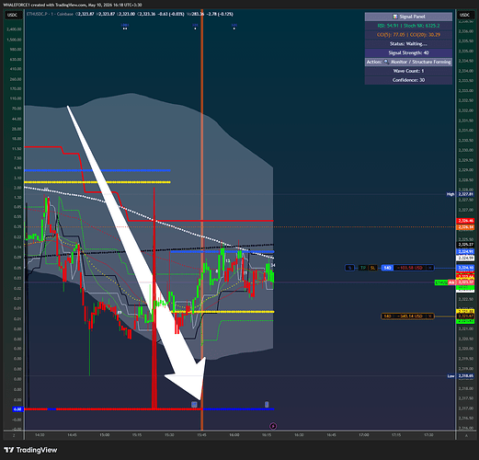This screenshot has width=479, height=460.
Task: Click the small blue marker icon near 16:15
Action: coord(267,405)
